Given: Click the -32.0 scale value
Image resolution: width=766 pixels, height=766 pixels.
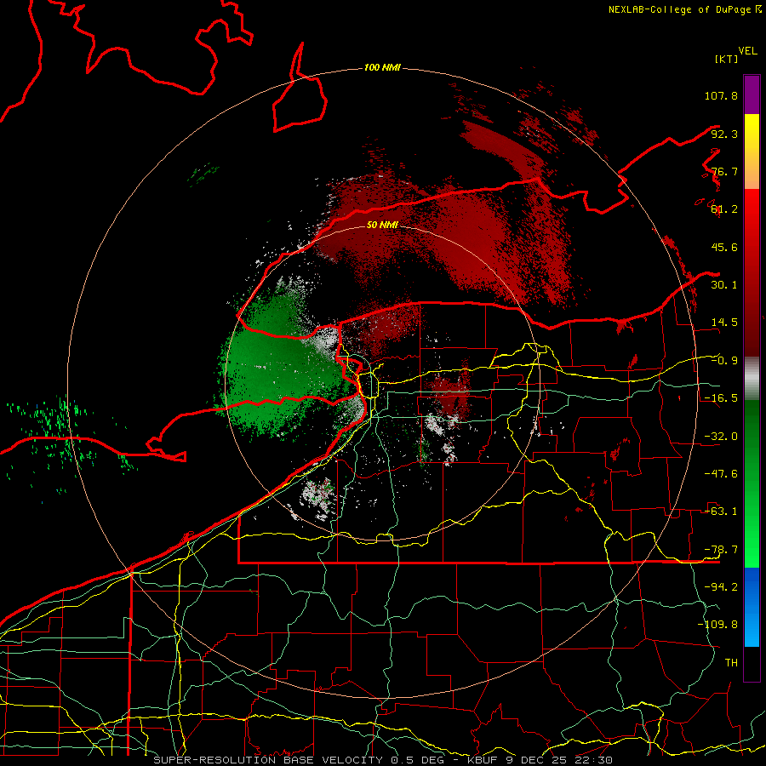Looking at the screenshot, I should point(721,437).
